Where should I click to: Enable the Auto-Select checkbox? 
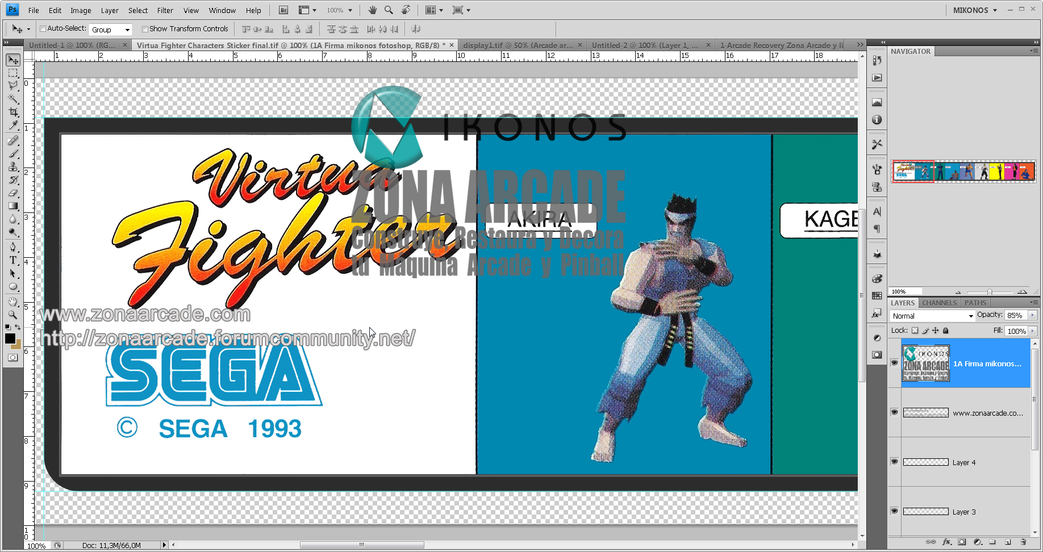point(43,29)
